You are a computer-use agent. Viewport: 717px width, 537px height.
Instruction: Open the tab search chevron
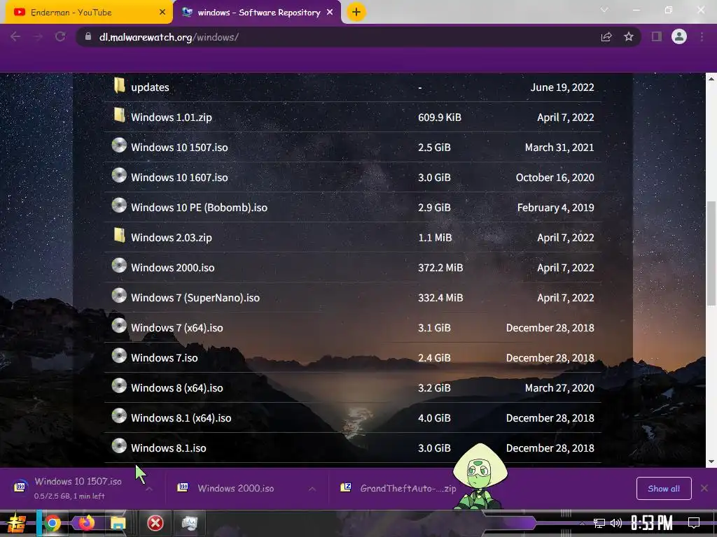(604, 10)
